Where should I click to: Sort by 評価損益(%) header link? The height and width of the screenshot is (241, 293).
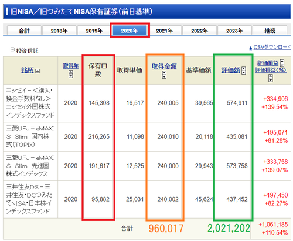pos(271,70)
